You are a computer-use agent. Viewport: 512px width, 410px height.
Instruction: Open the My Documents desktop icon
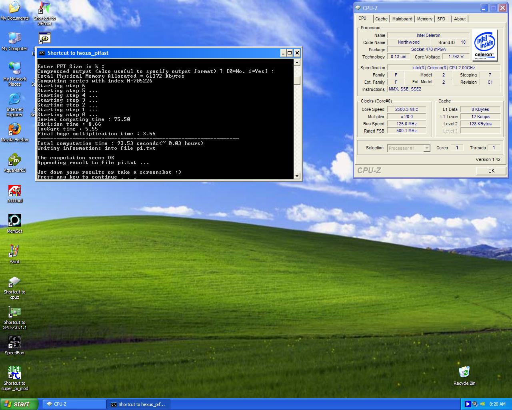14,11
